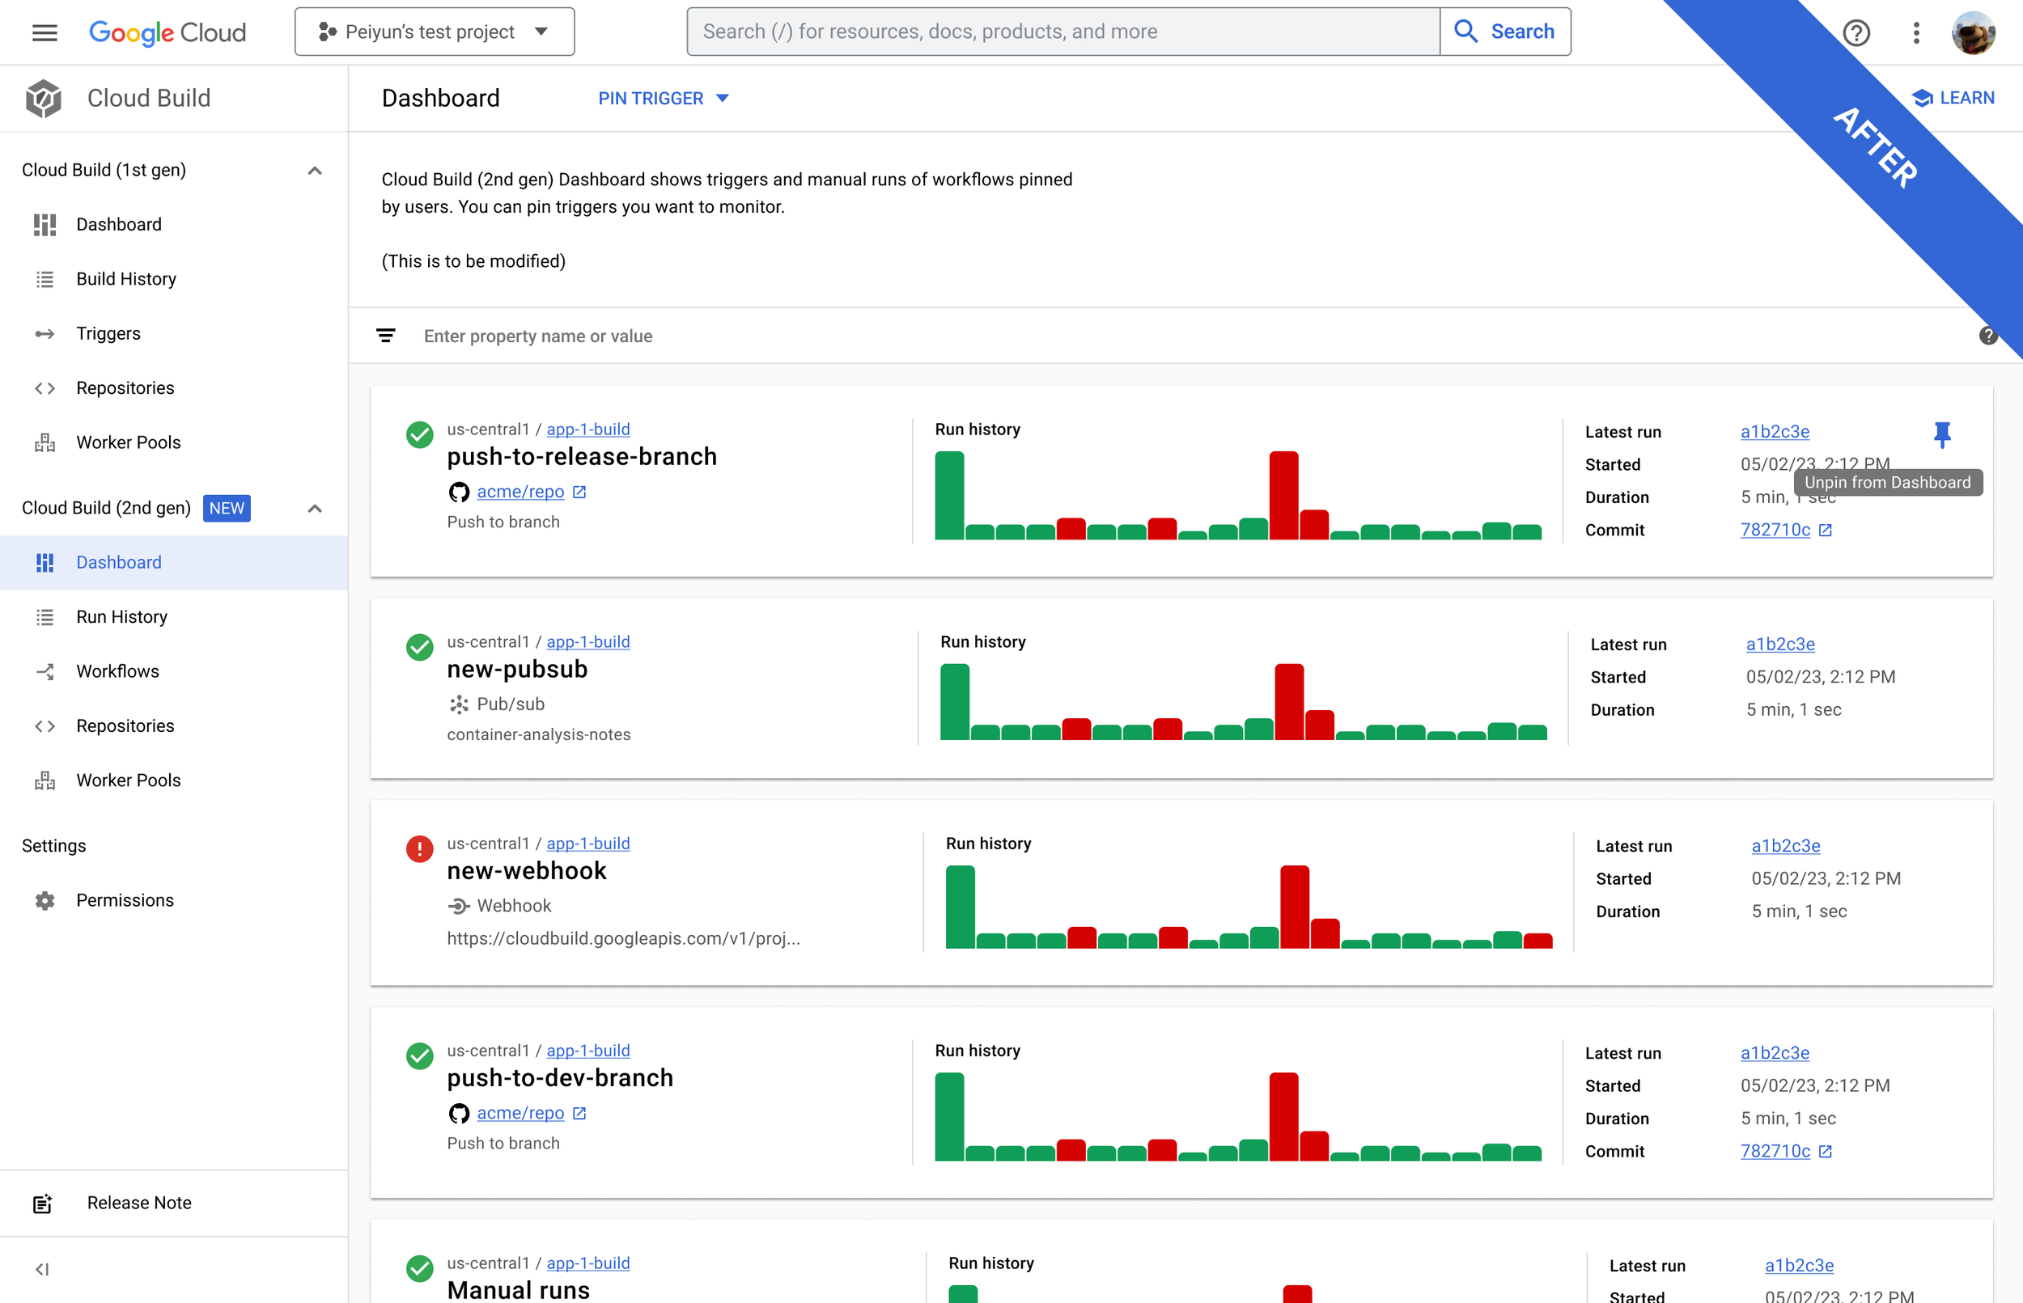Click the blue pin icon to unpin push-to-release-branch
This screenshot has height=1303, width=2023.
[1942, 434]
